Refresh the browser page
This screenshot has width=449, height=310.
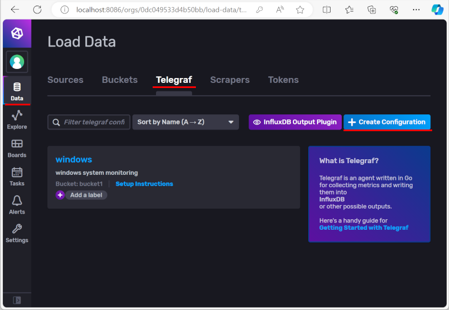click(38, 10)
